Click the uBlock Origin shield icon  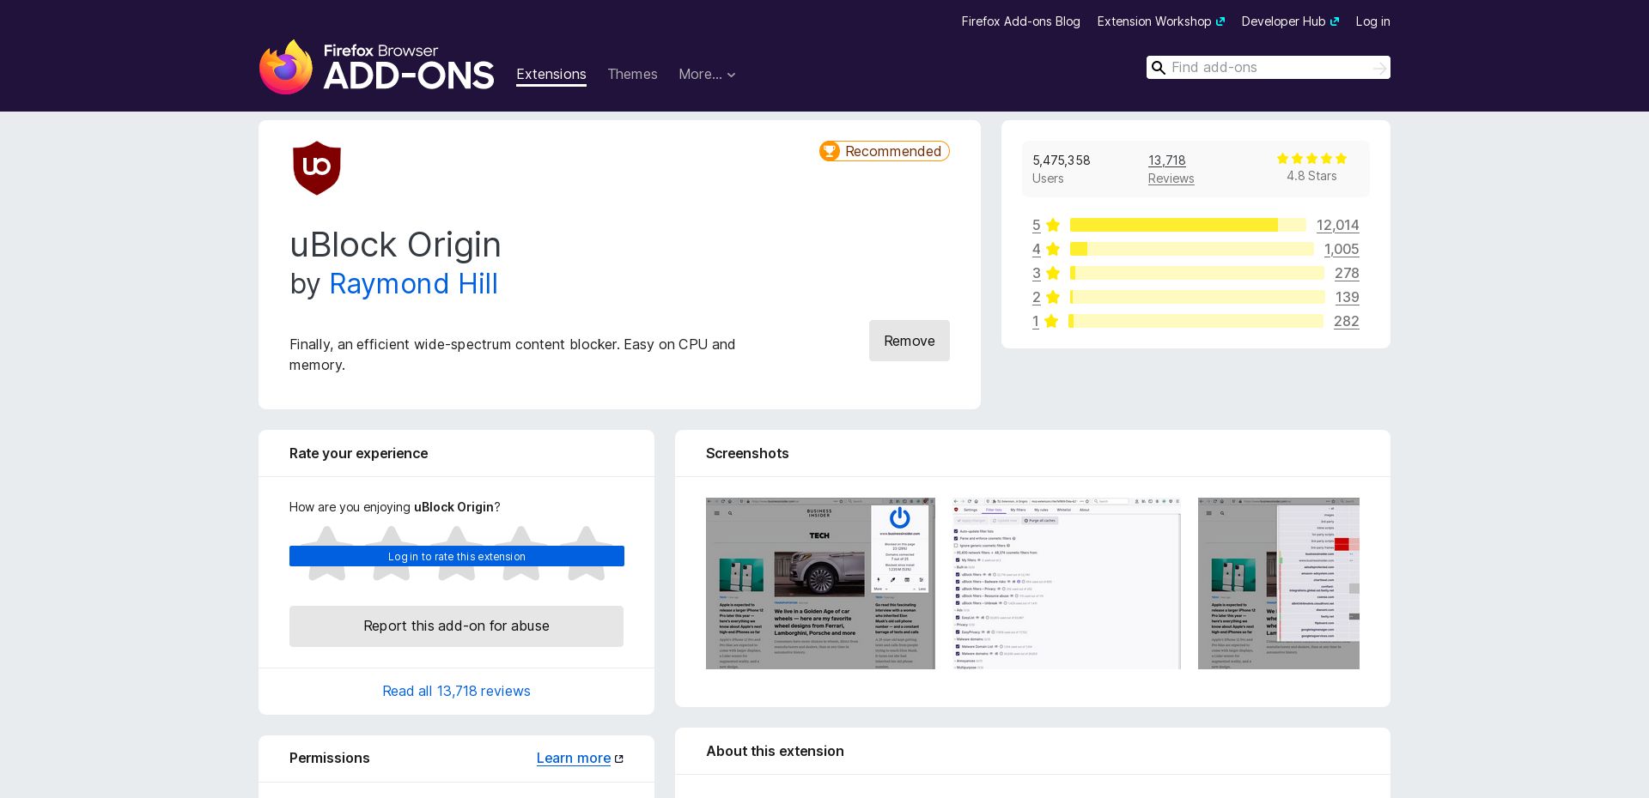(317, 168)
